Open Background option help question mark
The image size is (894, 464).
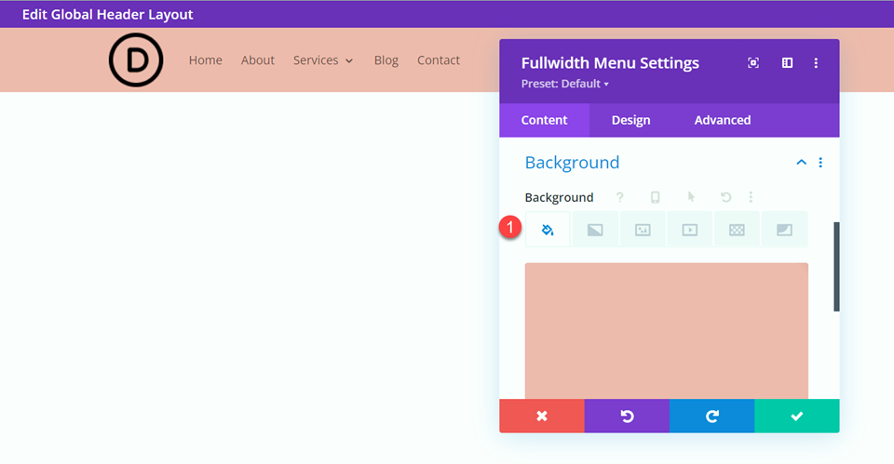pos(620,197)
